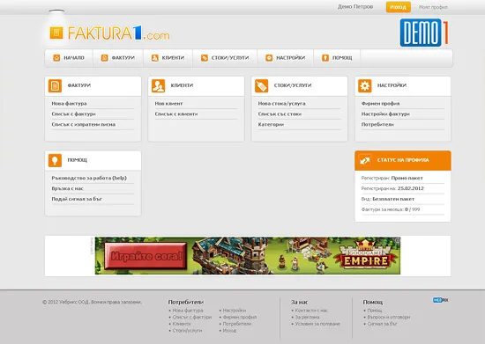Viewport: 485px width, 344px height.
Task: Click the registration date 25.02.2012
Action: coord(411,188)
